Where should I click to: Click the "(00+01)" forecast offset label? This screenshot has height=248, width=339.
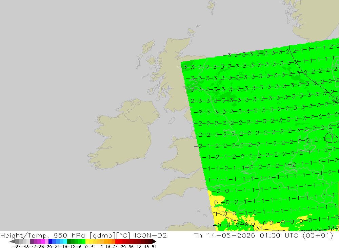(318, 235)
